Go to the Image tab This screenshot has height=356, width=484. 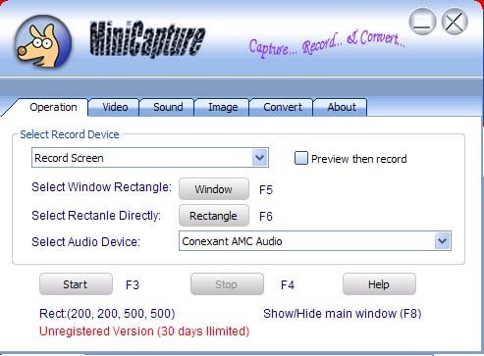(223, 107)
